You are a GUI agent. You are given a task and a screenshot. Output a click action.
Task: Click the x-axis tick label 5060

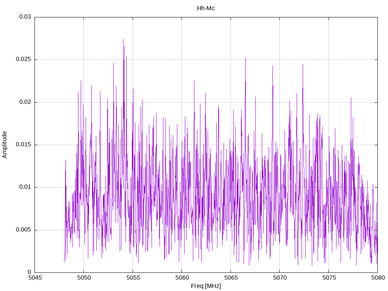(x=182, y=278)
